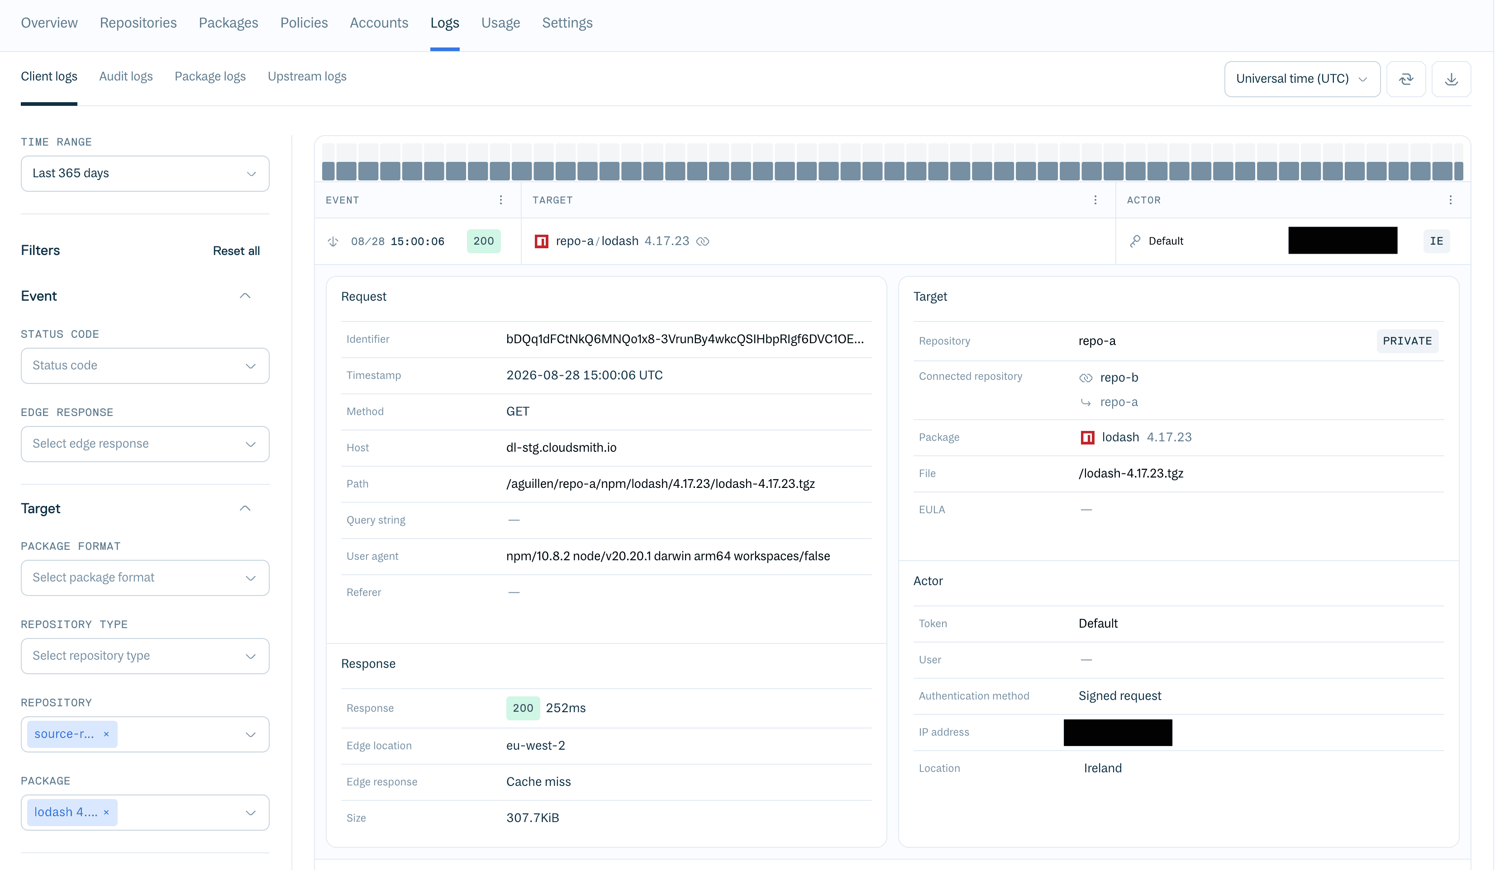Click the npm icon in the Package field

point(1087,438)
